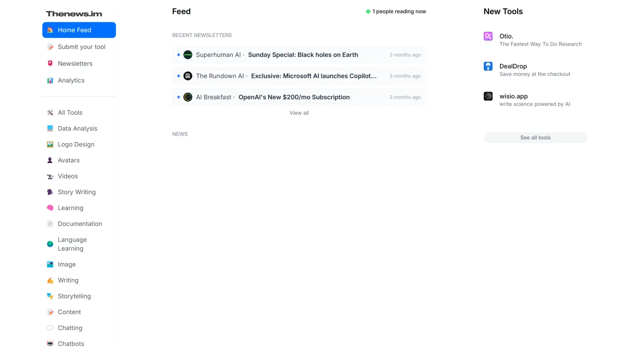Viewport: 635px width, 353px height.
Task: Click the Otio. purple tool logo
Action: click(x=488, y=36)
